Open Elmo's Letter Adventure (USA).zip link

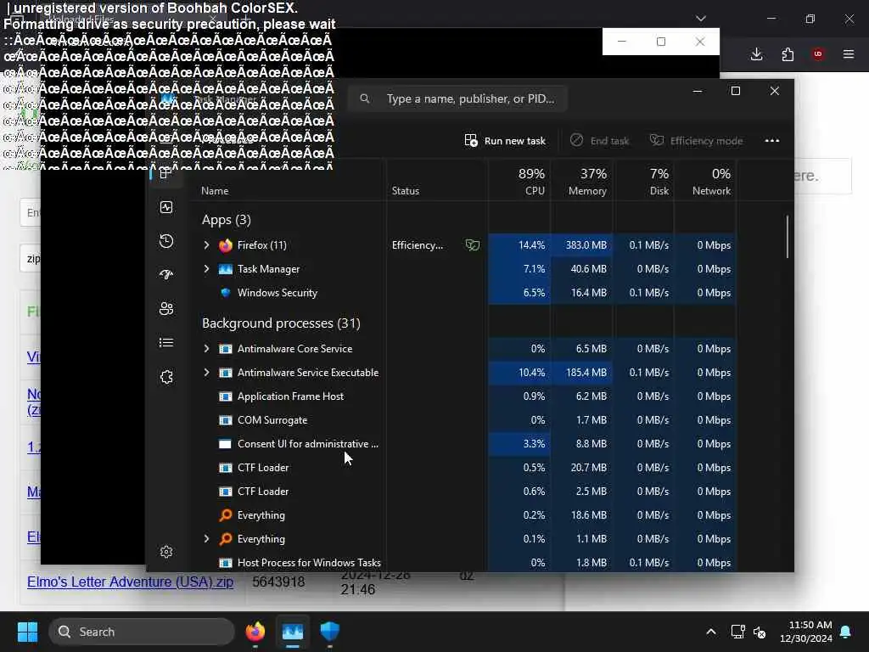130,582
